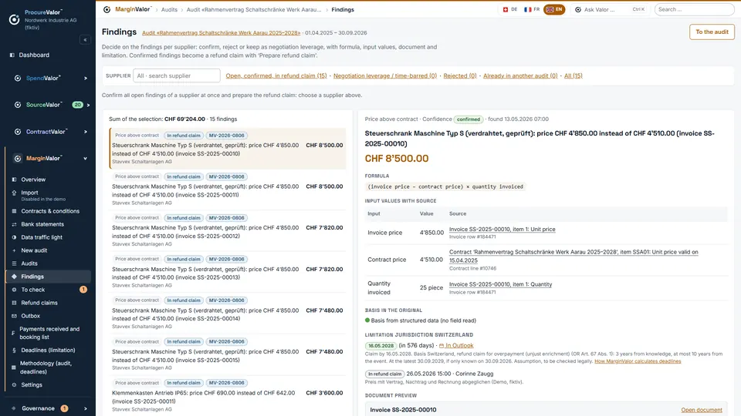Viewport: 741px width, 416px height.
Task: Click MV-2026-0806 tag on first finding
Action: 226,136
